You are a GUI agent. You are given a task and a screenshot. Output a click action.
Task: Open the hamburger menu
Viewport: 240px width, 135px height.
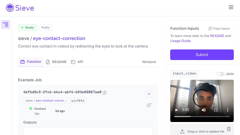231,7
